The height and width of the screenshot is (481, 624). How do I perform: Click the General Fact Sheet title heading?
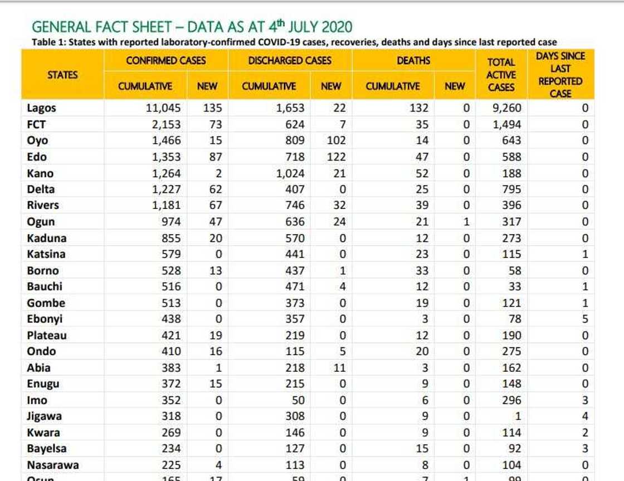point(192,27)
